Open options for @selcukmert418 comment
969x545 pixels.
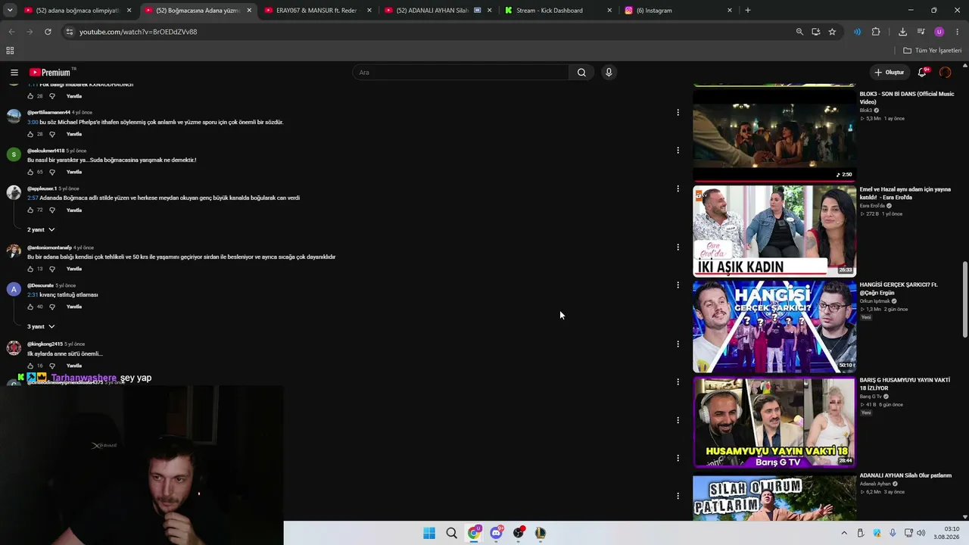[678, 150]
